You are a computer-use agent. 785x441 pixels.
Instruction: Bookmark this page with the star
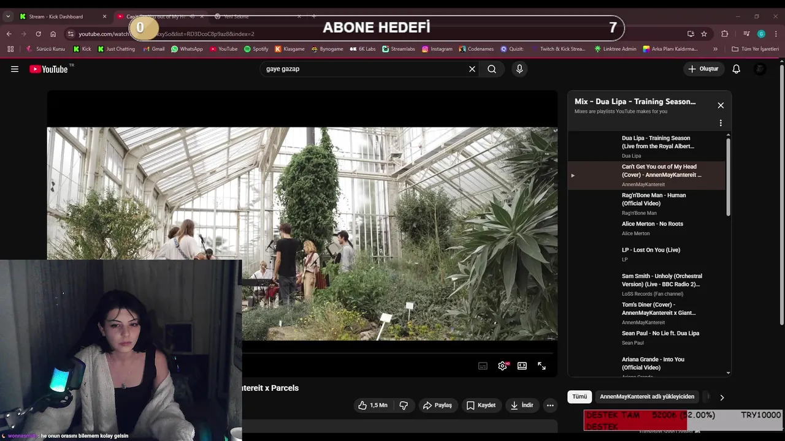click(704, 34)
